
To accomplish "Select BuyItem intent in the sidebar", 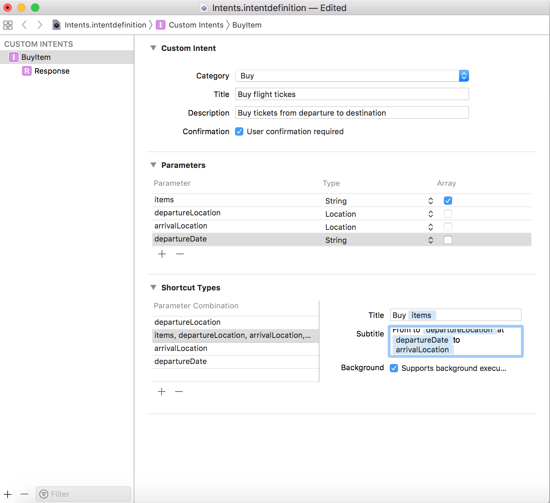I will pyautogui.click(x=36, y=57).
